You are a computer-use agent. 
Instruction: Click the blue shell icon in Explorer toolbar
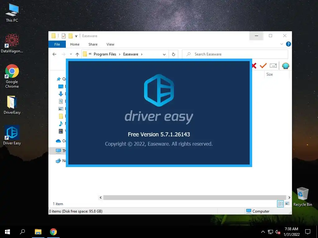tap(286, 66)
